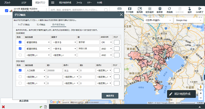Activate the 矩形選択 rectangle selection tool
The image size is (205, 109).
[150, 10]
